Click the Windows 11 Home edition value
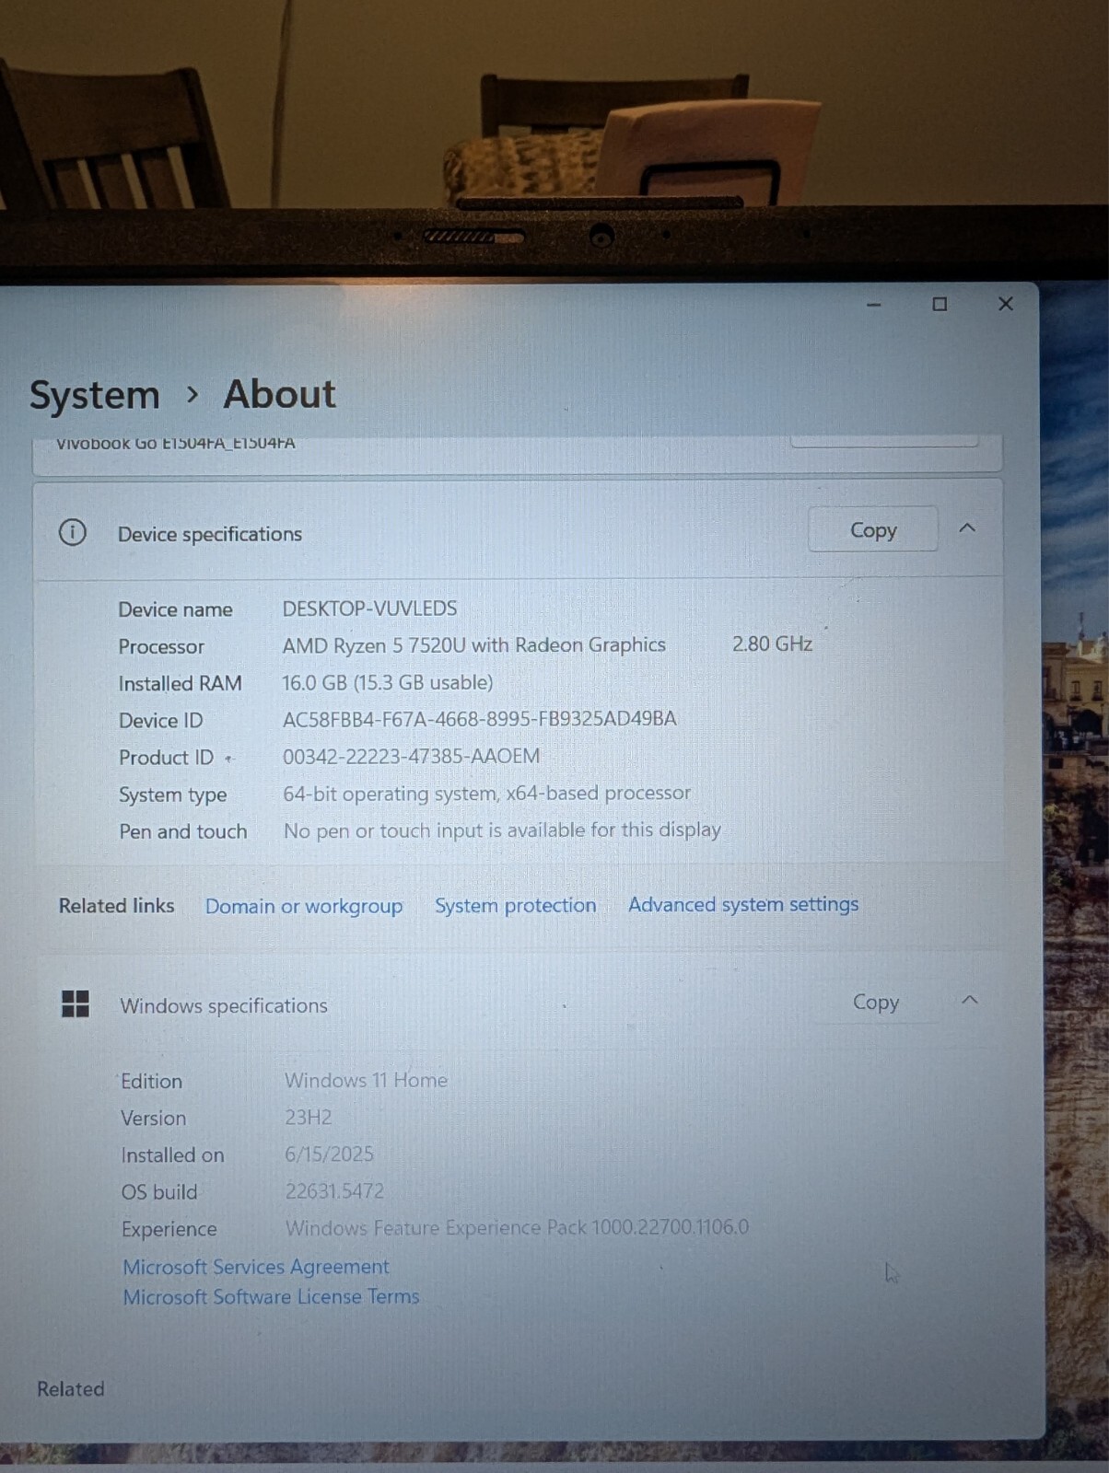This screenshot has width=1109, height=1473. tap(366, 1080)
